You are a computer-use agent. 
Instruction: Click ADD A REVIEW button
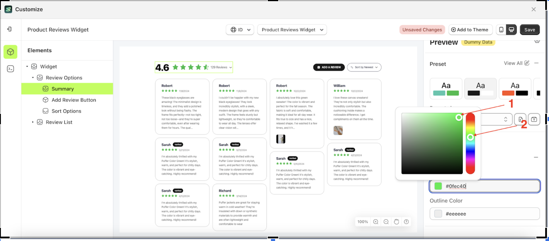click(x=329, y=67)
